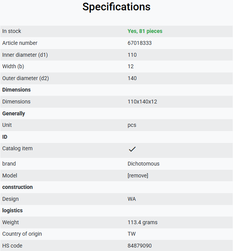The width and height of the screenshot is (233, 251).
Task: Click the Inner diameter (d1) label
Action: click(25, 55)
